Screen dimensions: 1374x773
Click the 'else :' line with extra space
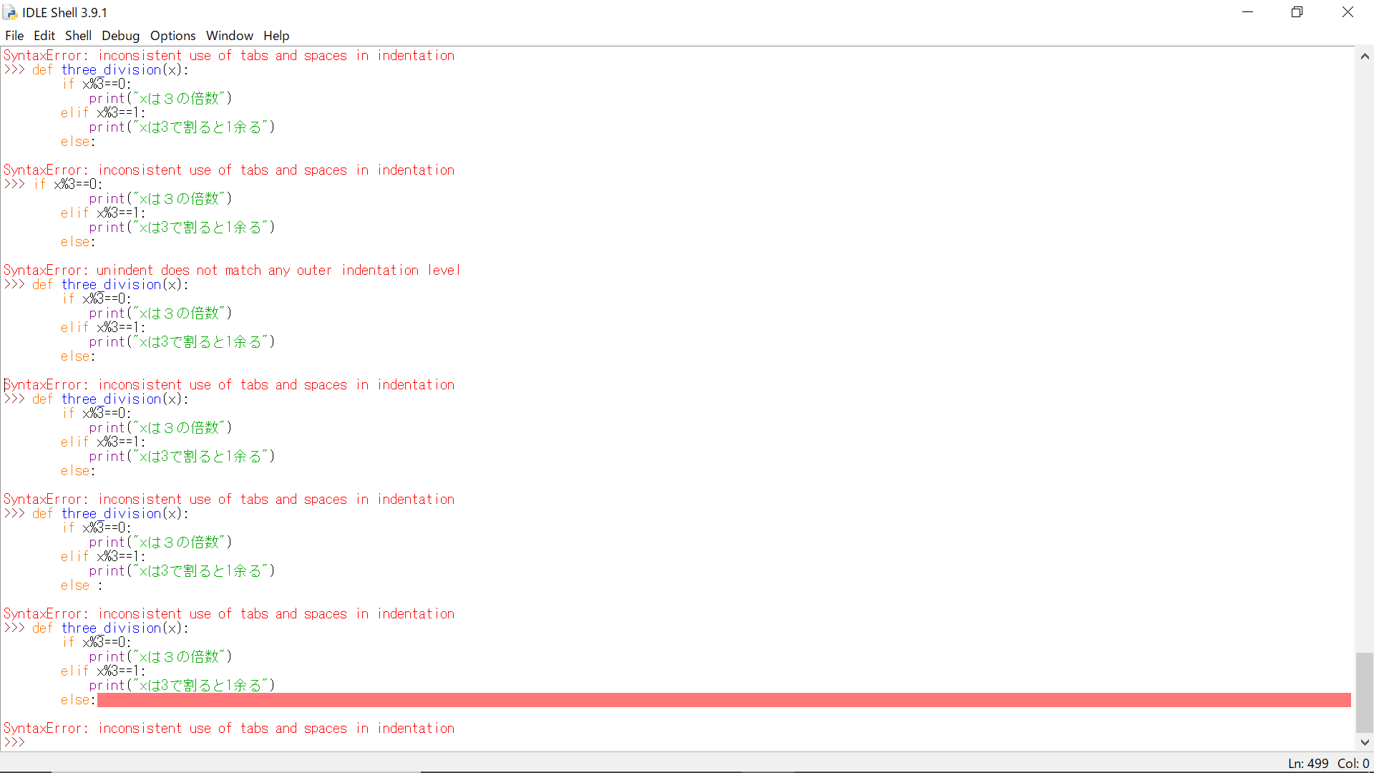tap(82, 585)
